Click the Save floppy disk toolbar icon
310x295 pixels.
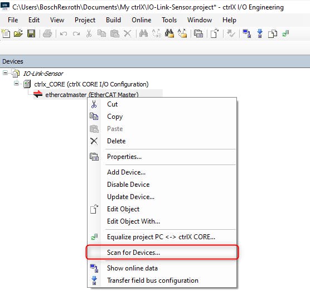tap(31, 33)
